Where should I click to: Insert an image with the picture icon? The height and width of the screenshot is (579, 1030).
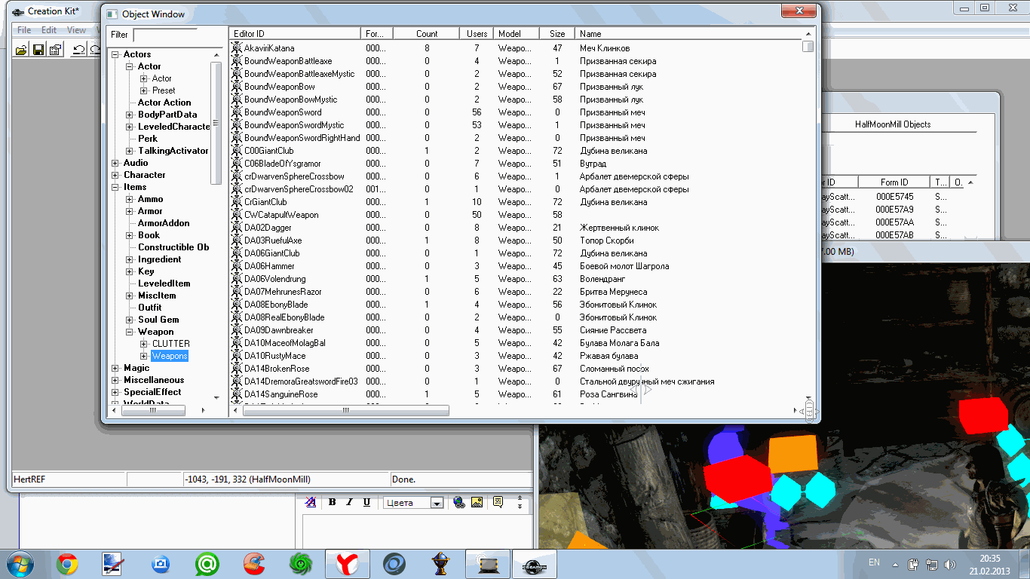tap(477, 502)
